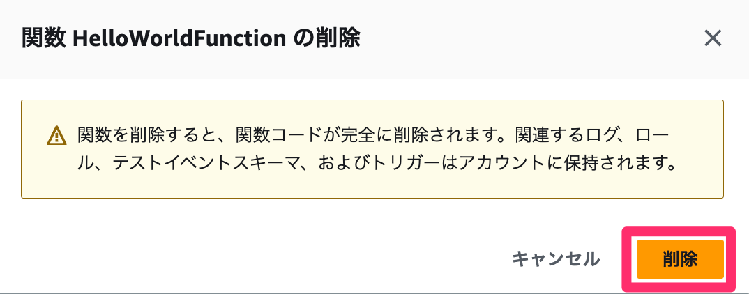Viewport: 749px width, 294px height.
Task: Click the second line of warning text
Action: coord(377,165)
